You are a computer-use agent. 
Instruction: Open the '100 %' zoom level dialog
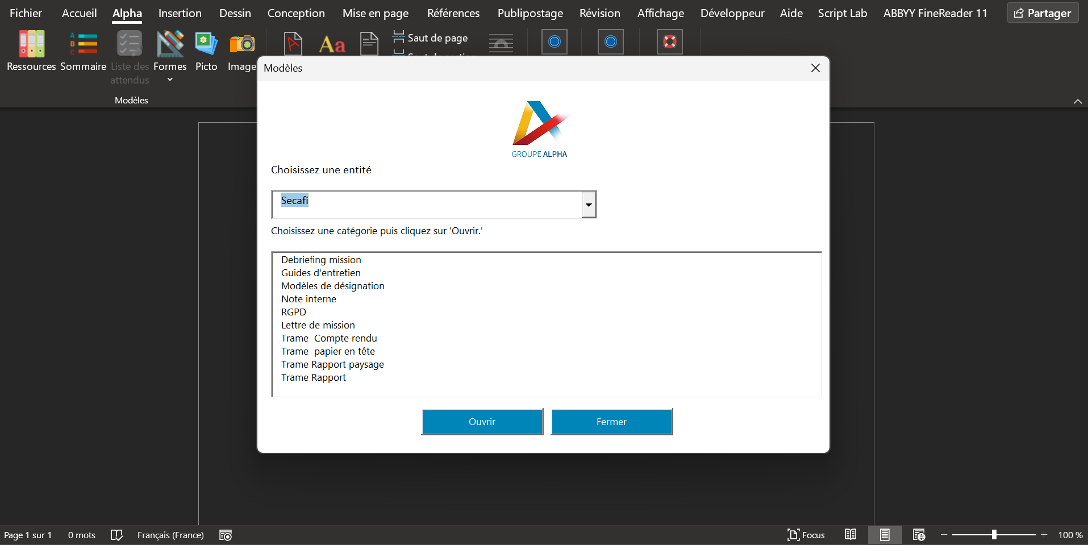pos(1070,535)
